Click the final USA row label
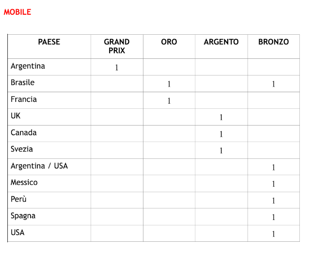This screenshot has width=310, height=258. [x=18, y=233]
